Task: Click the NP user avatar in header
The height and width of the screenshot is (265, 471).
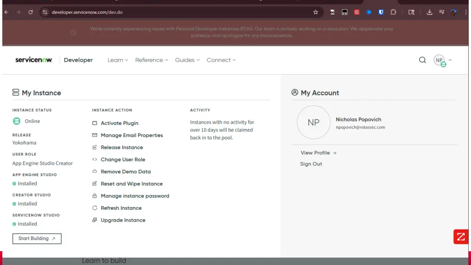Action: [x=439, y=60]
